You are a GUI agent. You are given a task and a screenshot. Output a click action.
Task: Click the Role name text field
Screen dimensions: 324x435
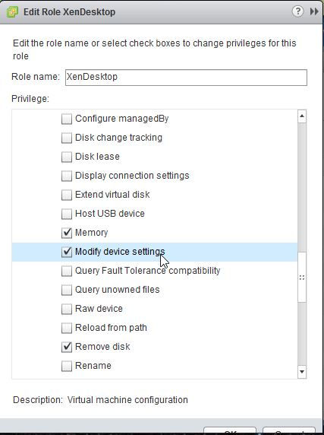click(x=186, y=77)
